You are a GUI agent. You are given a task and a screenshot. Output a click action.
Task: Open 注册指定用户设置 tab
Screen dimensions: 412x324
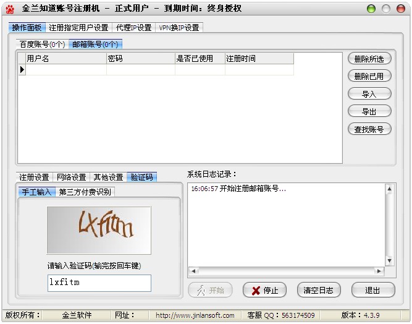pos(78,28)
